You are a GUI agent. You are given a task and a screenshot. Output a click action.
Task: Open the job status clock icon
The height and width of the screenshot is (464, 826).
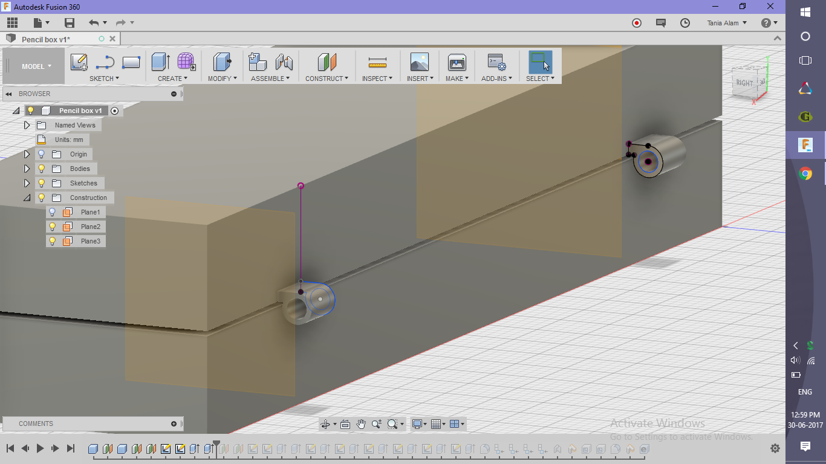tap(685, 23)
